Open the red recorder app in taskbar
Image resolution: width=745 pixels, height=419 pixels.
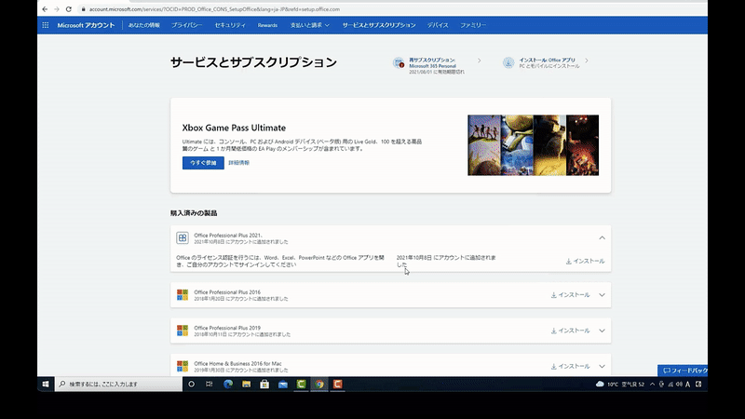pyautogui.click(x=338, y=384)
